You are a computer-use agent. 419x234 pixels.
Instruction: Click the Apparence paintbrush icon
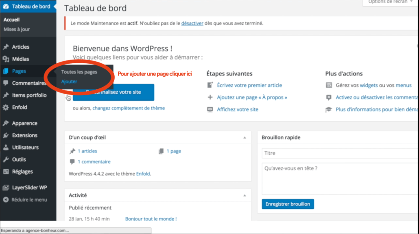tap(6, 123)
